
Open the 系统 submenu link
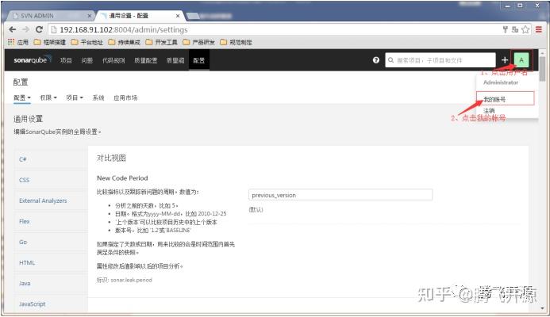click(x=98, y=97)
